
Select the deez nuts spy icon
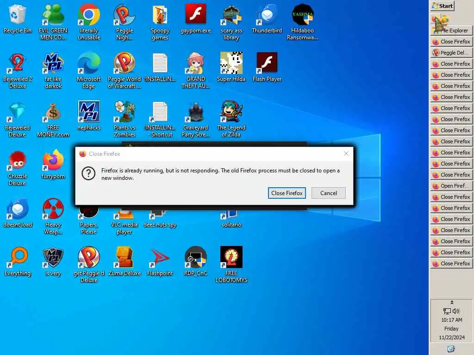(x=160, y=219)
